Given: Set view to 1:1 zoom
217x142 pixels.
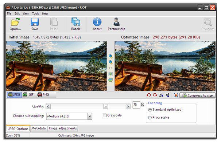Looking at the screenshot, I should pos(111,68).
